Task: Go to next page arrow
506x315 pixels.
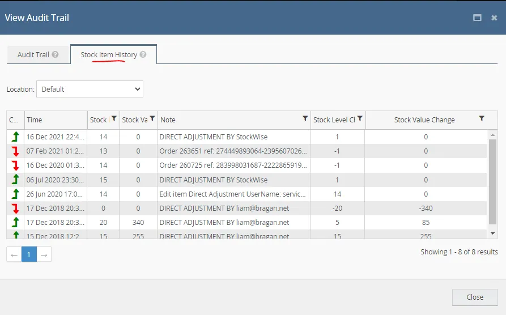Action: point(44,254)
